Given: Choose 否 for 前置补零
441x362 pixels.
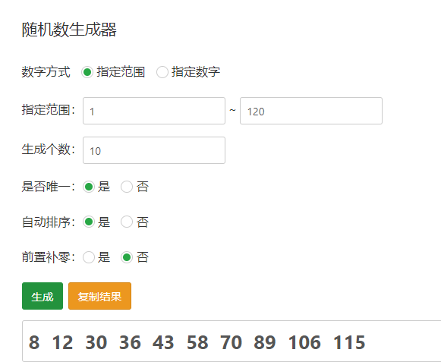Looking at the screenshot, I should click(127, 257).
